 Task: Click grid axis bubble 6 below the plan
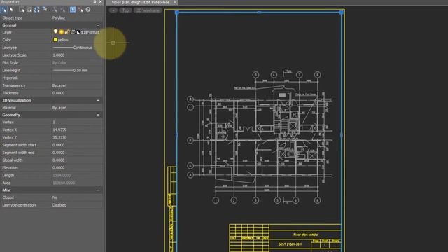(295, 200)
